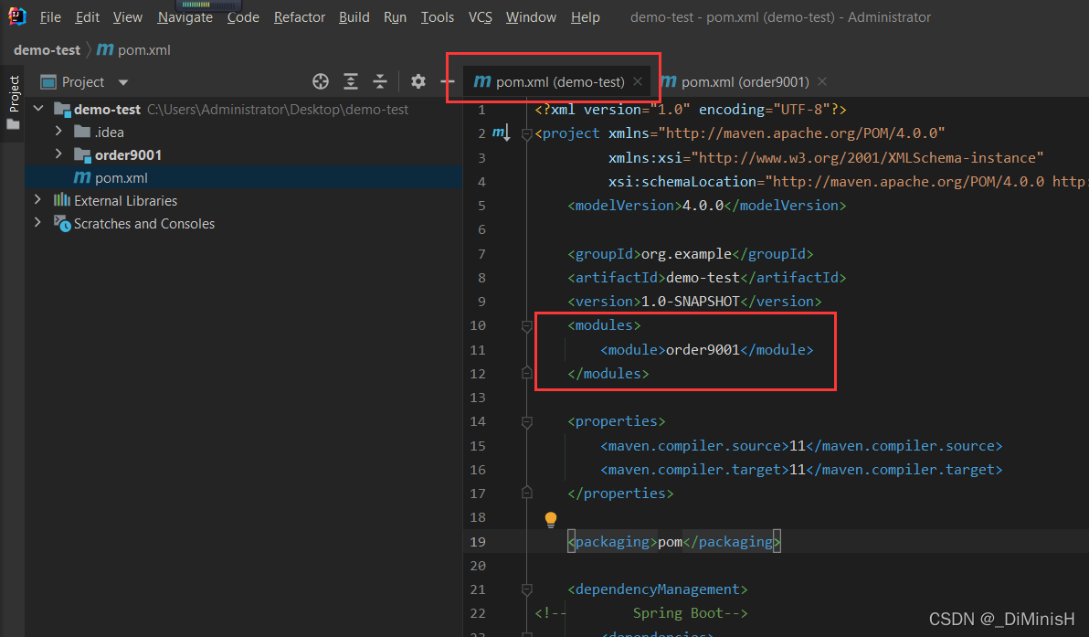
Task: Expand External Libraries node
Action: [x=38, y=200]
